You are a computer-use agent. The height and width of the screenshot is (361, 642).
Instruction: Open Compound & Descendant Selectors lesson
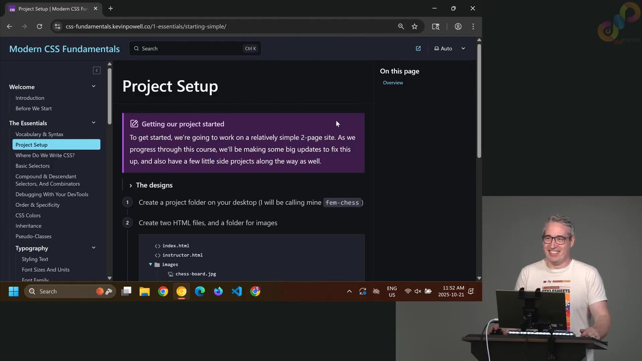48,180
